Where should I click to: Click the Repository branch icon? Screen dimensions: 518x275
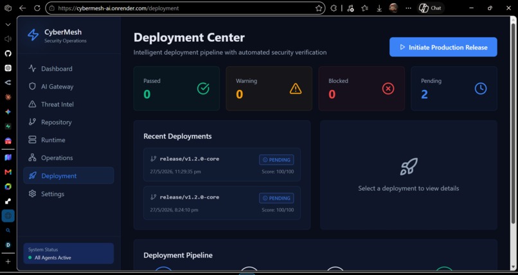32,122
